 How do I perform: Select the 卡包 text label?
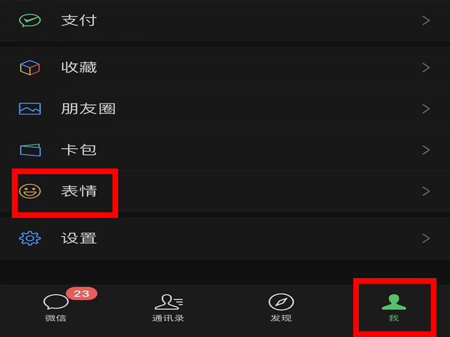pyautogui.click(x=79, y=150)
